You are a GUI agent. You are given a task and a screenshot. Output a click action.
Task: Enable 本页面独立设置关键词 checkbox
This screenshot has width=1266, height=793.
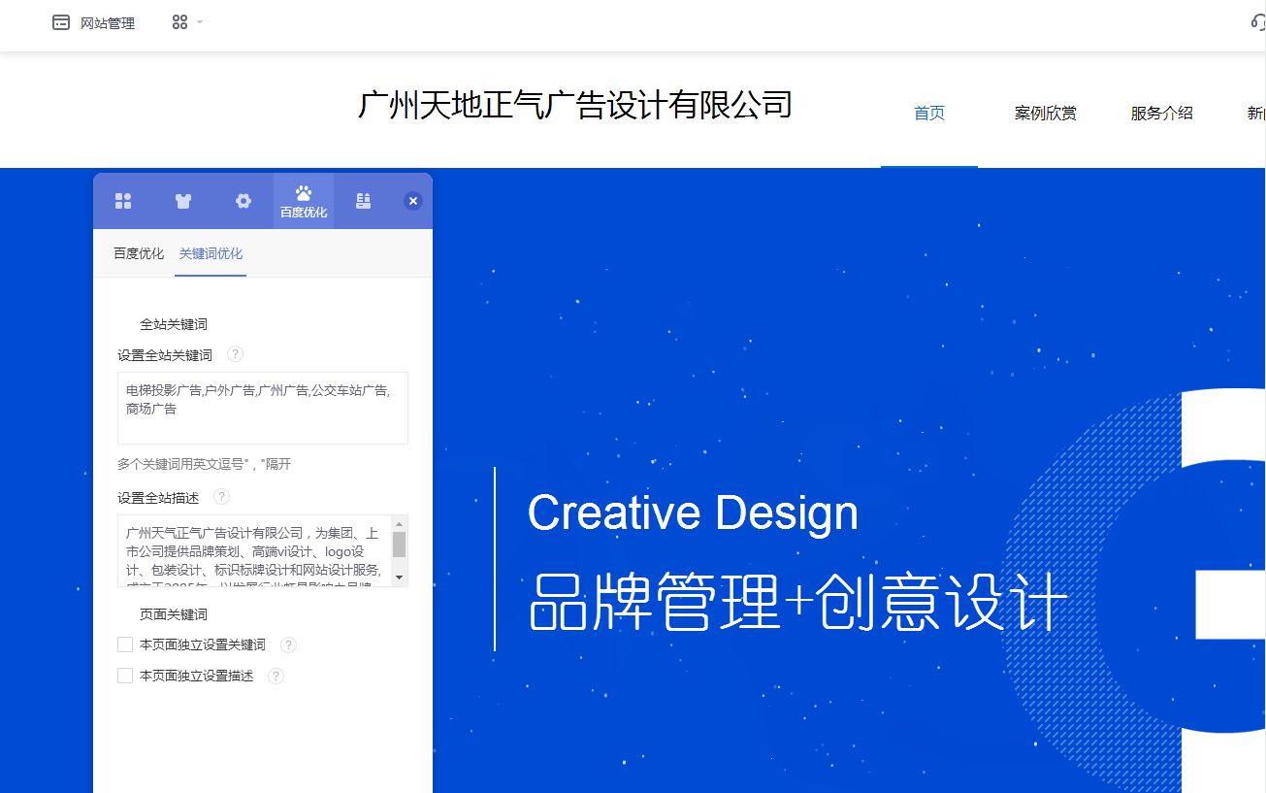(125, 644)
